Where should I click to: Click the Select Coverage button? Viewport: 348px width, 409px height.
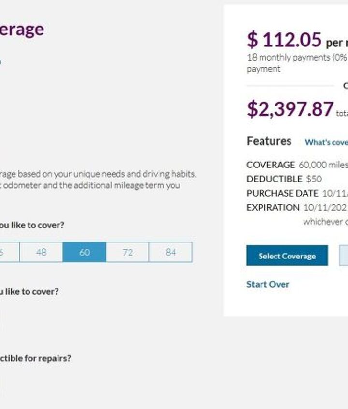287,256
